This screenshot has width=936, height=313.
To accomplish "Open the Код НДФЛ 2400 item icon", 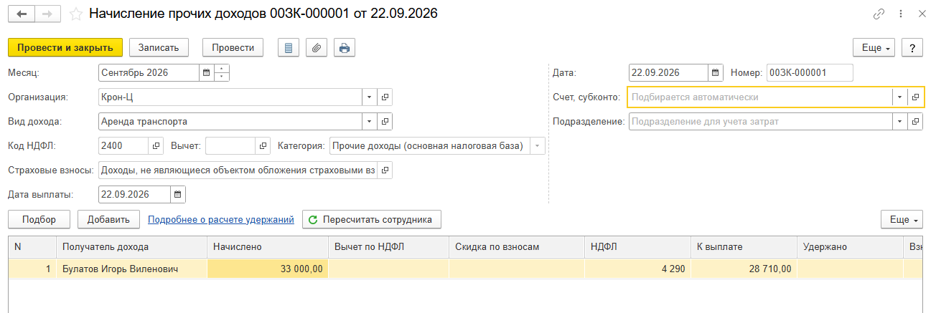I will click(156, 145).
